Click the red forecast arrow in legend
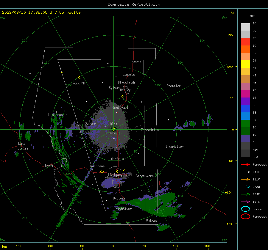 pyautogui.click(x=245, y=164)
